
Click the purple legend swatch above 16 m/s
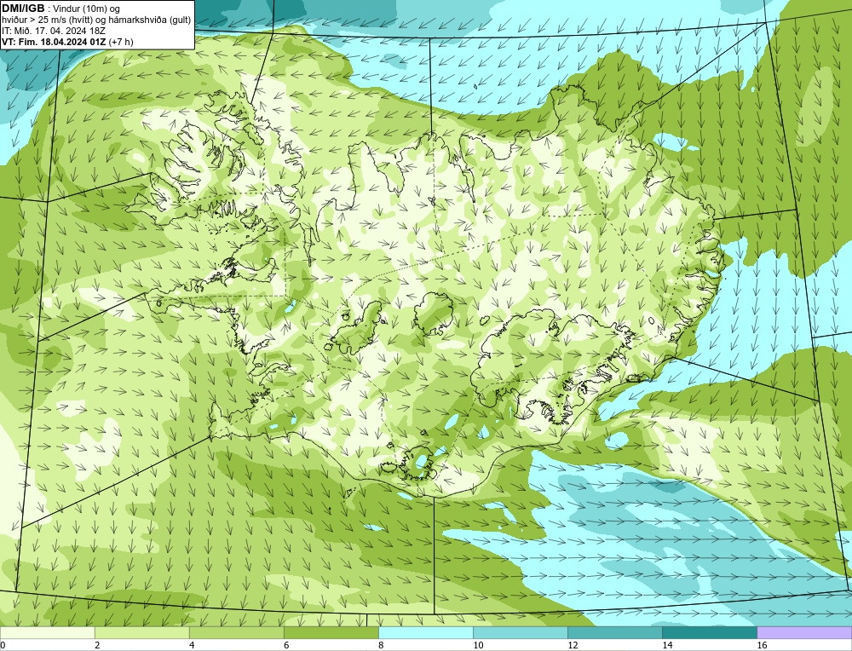804,632
